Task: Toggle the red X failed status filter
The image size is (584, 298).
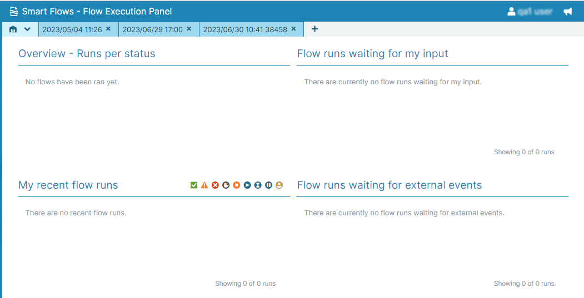Action: [215, 185]
